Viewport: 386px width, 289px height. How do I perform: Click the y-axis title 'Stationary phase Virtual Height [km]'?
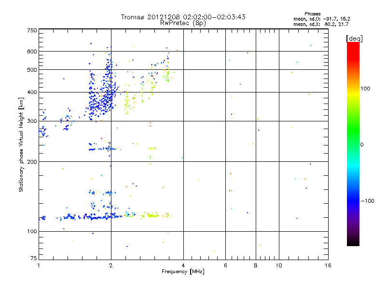point(21,144)
